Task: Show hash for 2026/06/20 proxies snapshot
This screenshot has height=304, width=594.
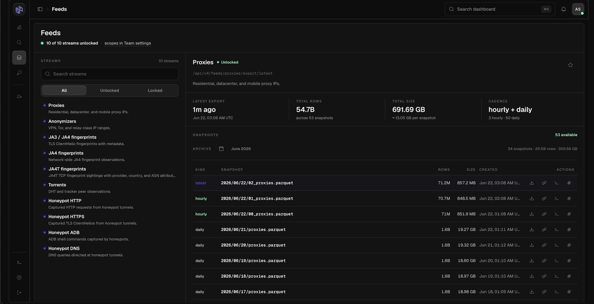Action: point(569,245)
